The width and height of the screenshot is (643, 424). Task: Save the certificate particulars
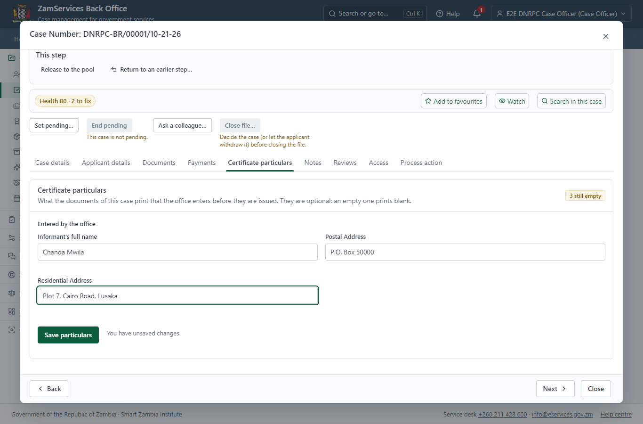coord(68,335)
